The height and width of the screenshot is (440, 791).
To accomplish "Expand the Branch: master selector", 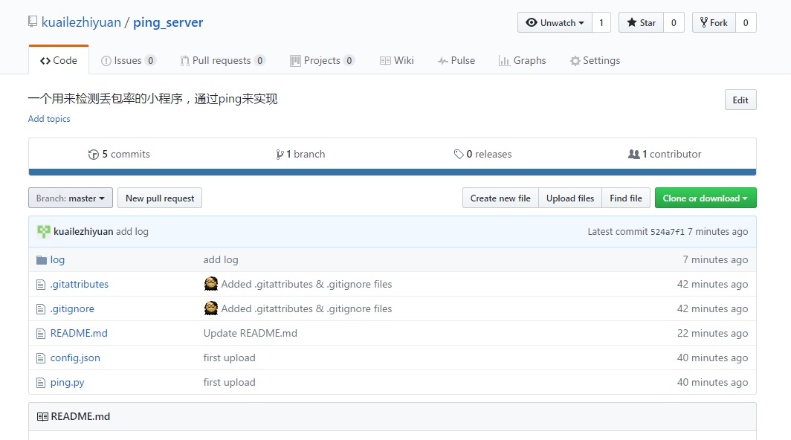I will click(x=71, y=198).
